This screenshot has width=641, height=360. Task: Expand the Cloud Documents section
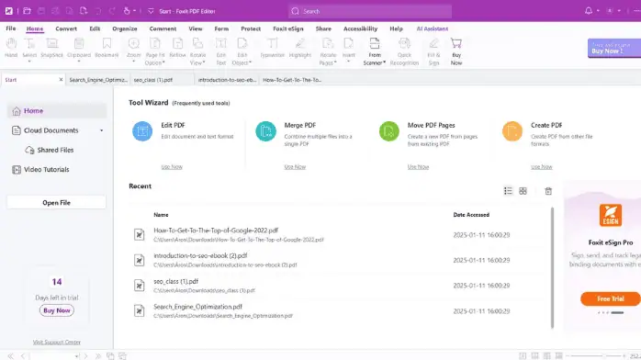(x=101, y=130)
